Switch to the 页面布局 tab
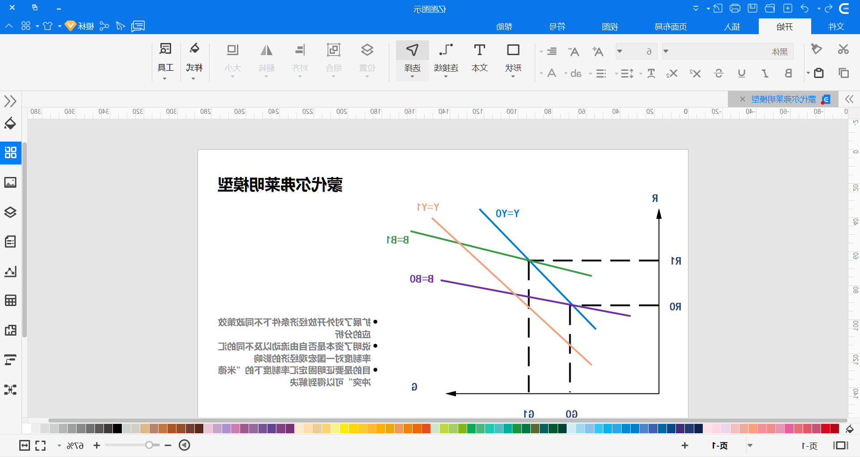 pyautogui.click(x=671, y=26)
